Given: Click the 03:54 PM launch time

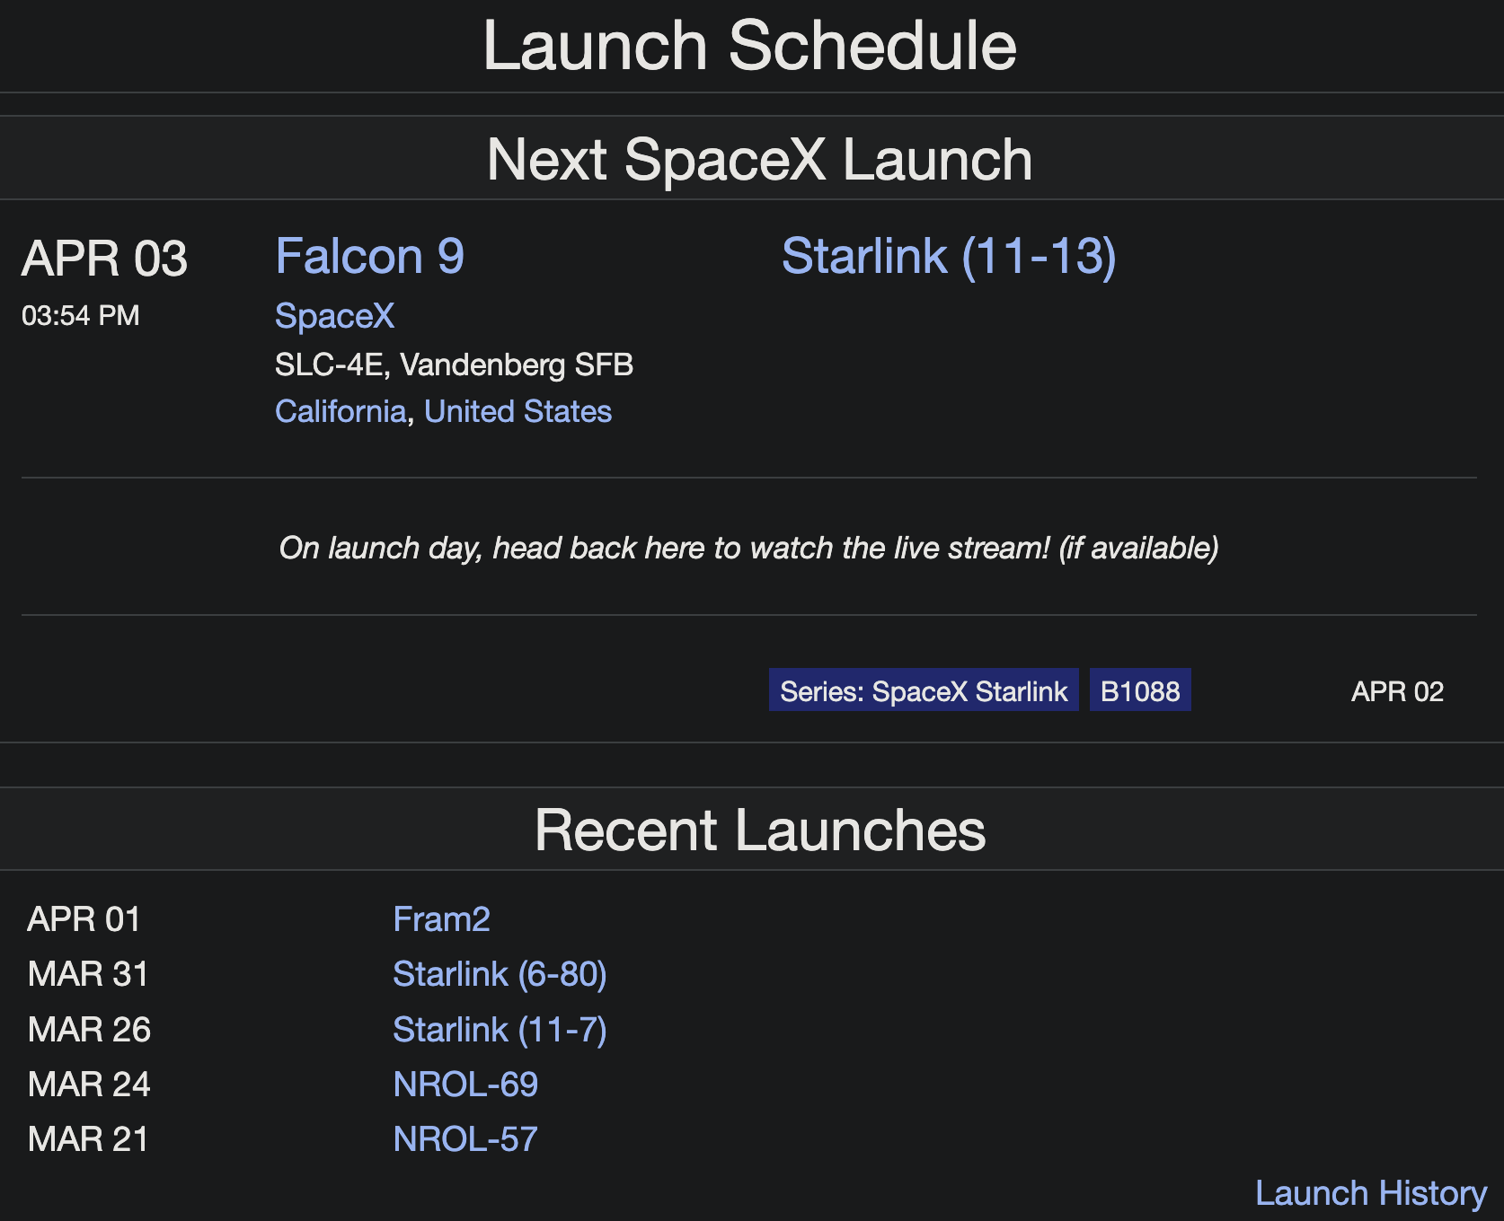Looking at the screenshot, I should point(81,316).
